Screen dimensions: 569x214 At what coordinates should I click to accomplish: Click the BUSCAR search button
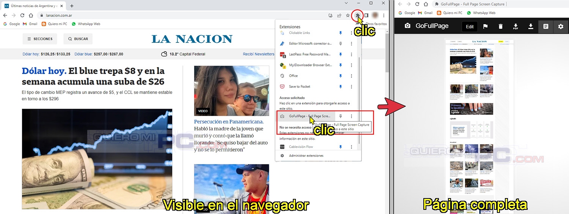(78, 39)
